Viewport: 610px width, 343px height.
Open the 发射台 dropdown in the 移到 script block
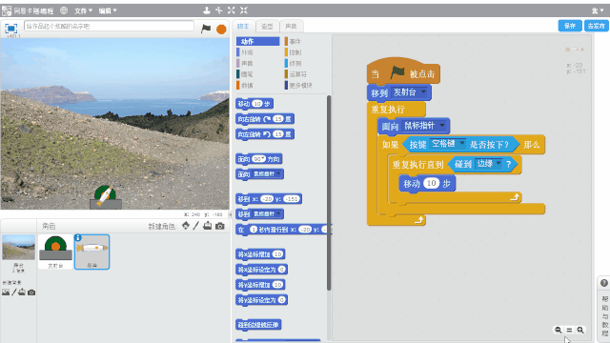coord(423,92)
